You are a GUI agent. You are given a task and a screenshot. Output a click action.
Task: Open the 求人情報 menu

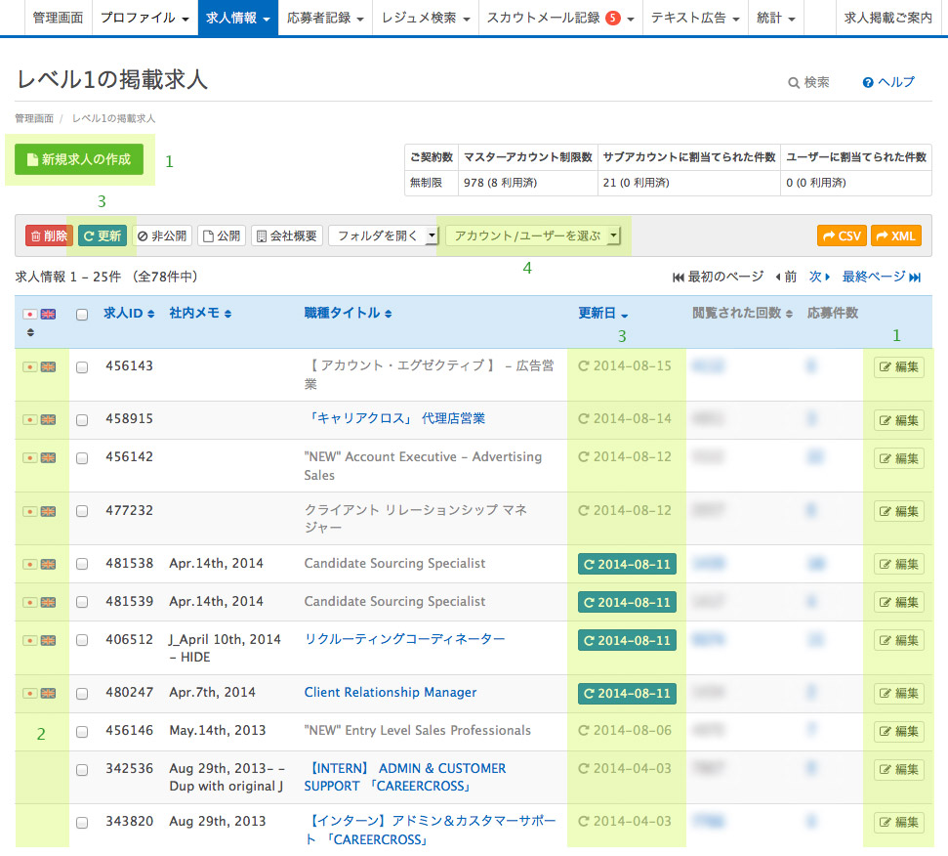237,18
